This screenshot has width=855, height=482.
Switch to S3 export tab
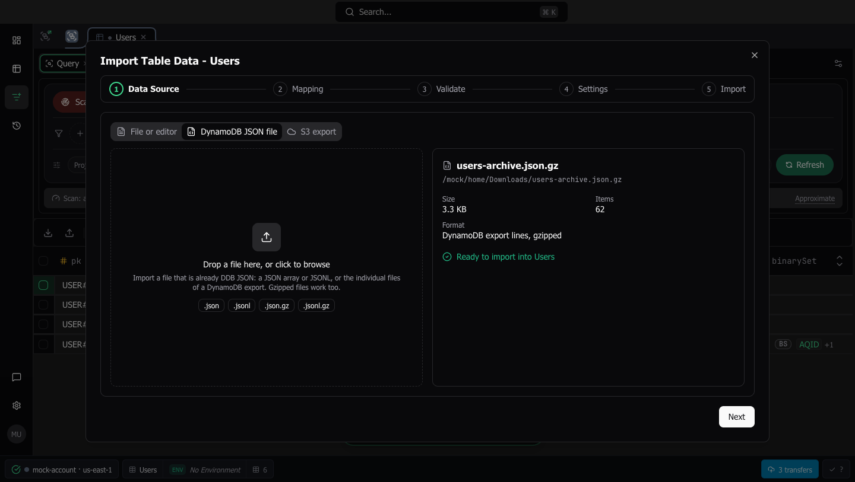(x=312, y=132)
